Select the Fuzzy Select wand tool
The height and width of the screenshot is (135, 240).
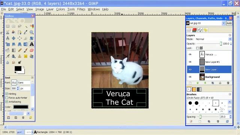point(25,26)
